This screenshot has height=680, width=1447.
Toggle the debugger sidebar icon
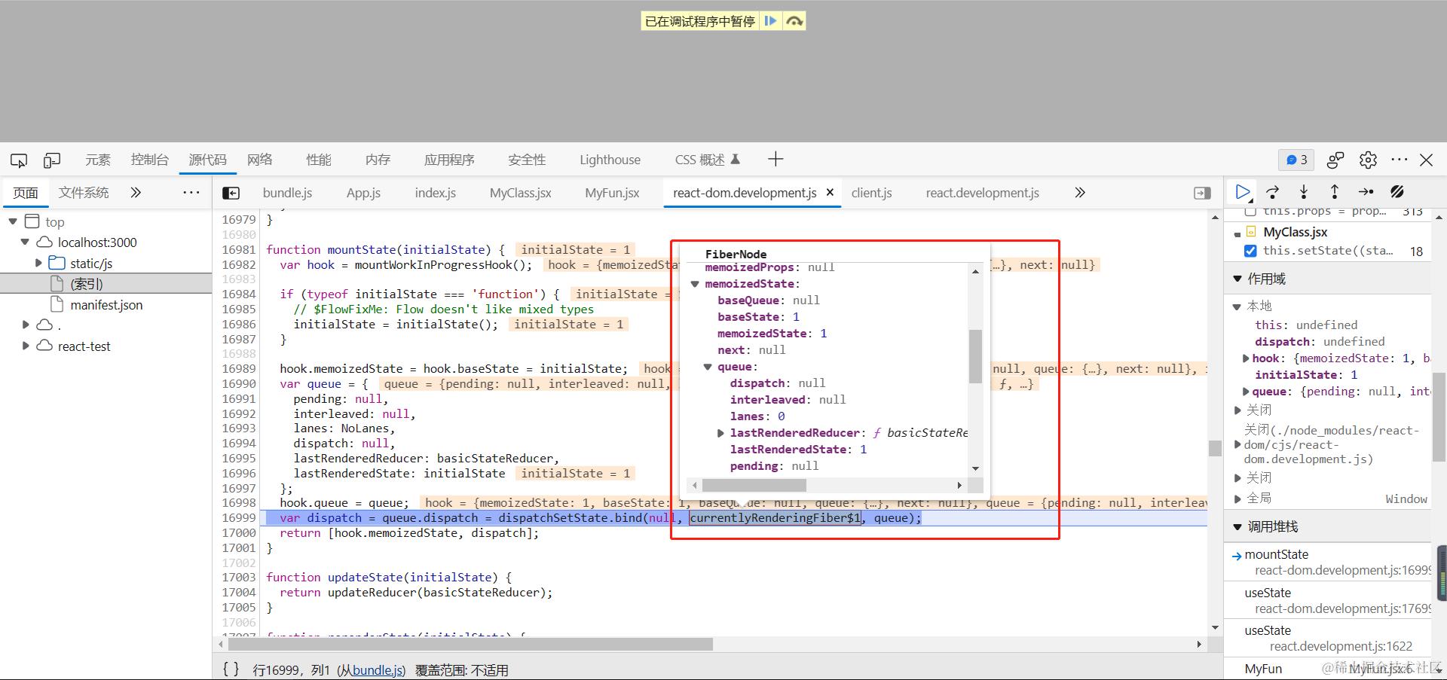click(x=1203, y=194)
